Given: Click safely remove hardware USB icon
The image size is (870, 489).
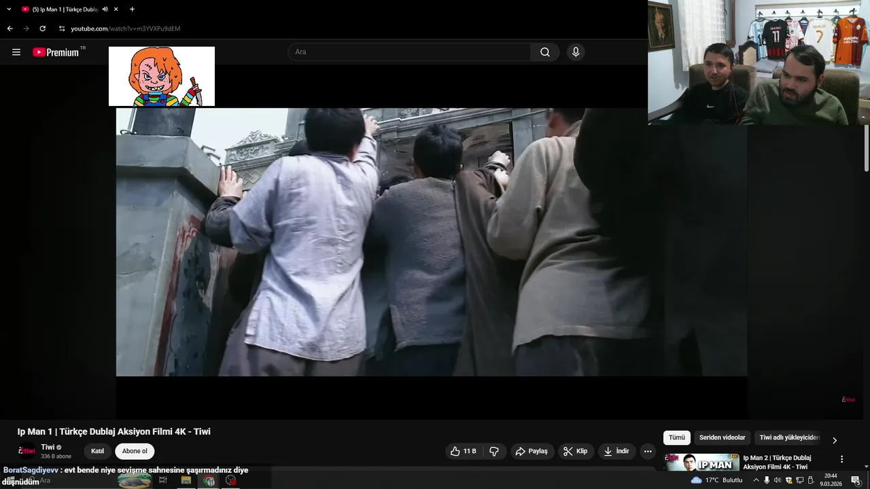Looking at the screenshot, I should click(x=810, y=480).
